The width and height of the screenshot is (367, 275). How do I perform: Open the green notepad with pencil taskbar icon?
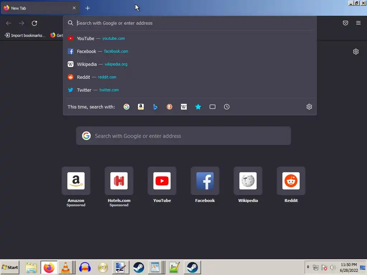(x=174, y=267)
